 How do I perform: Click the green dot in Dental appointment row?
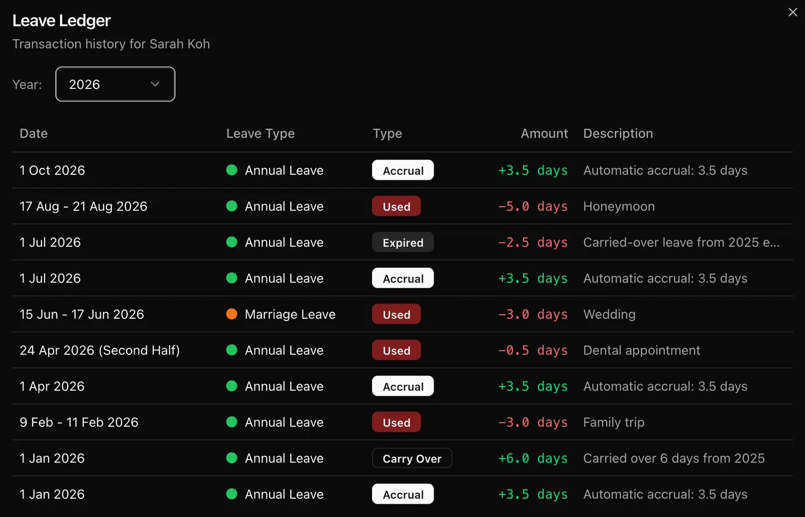tap(232, 350)
